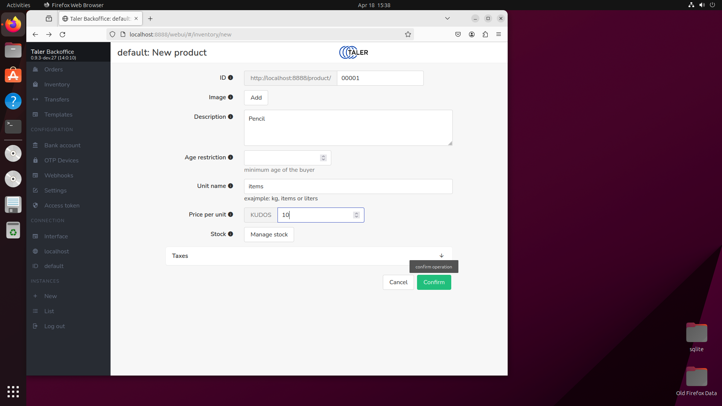Open Inventory in the sidebar

tap(57, 85)
